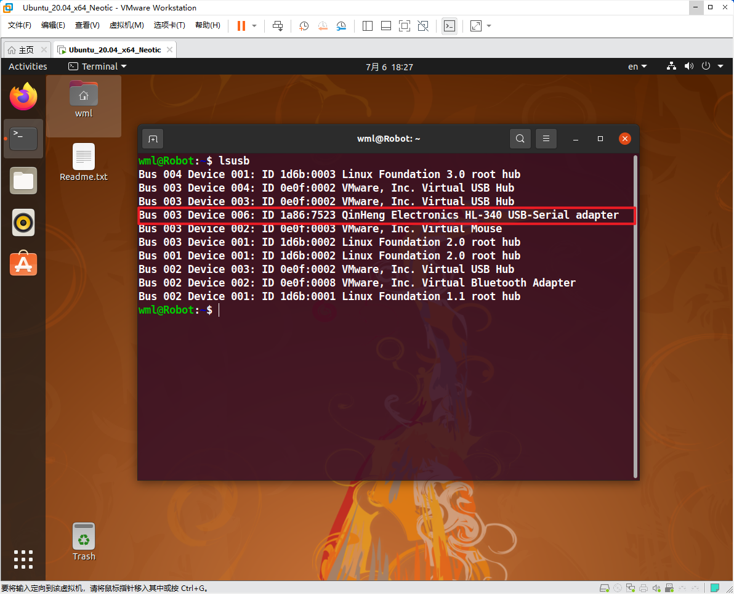Click the Linux Foundation 1.1 root hub line
This screenshot has height=594, width=734.
pyautogui.click(x=329, y=296)
